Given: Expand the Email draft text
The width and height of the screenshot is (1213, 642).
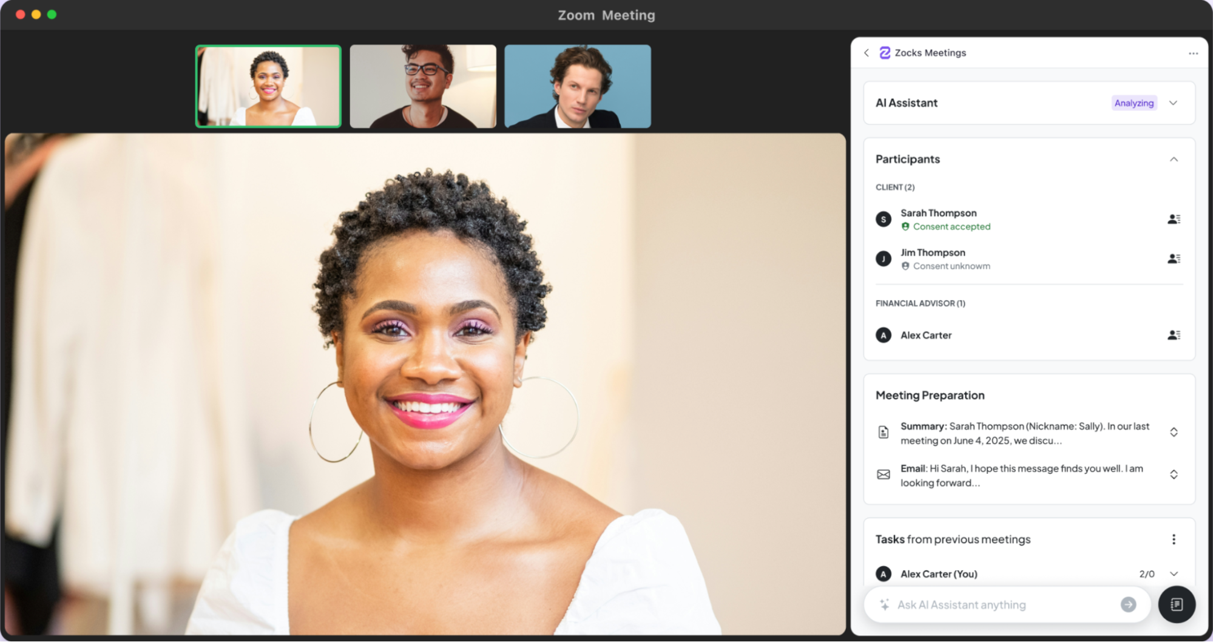Looking at the screenshot, I should click(1174, 475).
